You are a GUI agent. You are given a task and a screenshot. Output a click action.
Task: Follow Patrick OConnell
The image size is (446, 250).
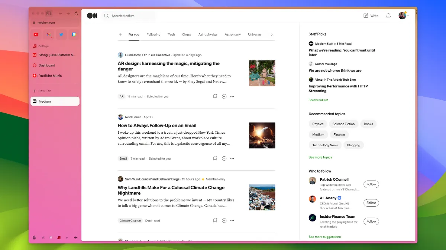point(371,184)
